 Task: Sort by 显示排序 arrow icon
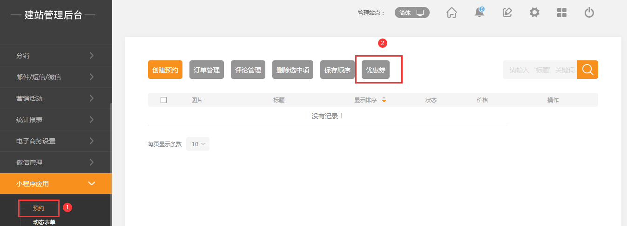(384, 100)
